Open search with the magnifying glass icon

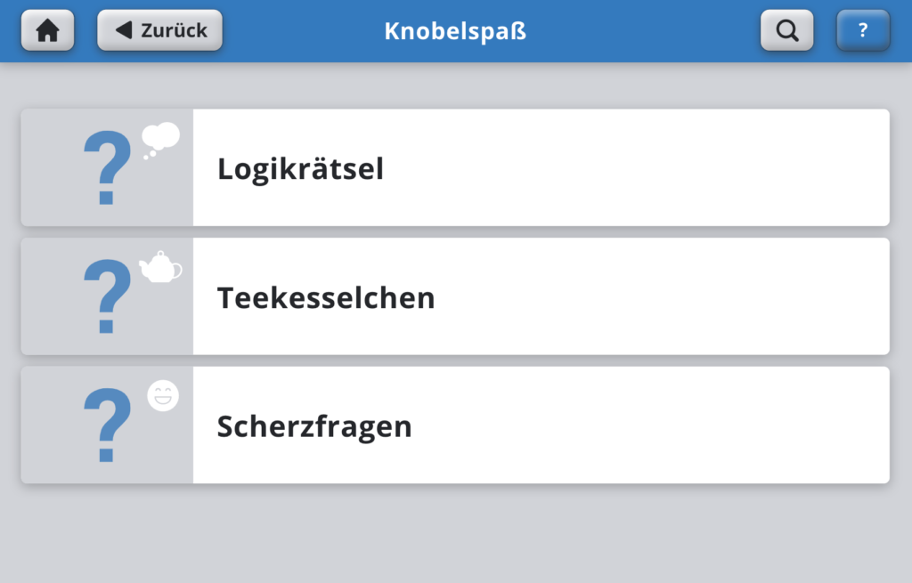786,30
